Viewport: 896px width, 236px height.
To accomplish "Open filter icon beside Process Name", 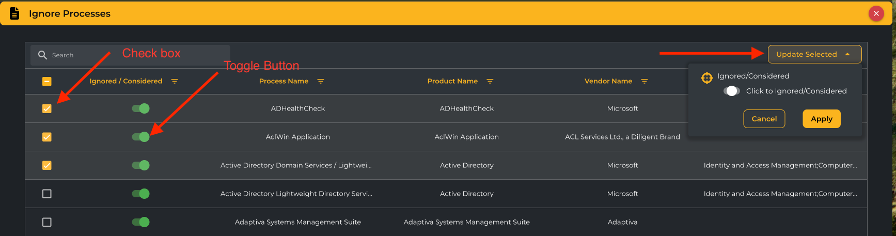I will [321, 82].
